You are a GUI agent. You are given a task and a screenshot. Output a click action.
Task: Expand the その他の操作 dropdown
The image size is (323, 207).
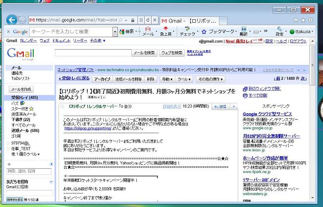click(211, 79)
